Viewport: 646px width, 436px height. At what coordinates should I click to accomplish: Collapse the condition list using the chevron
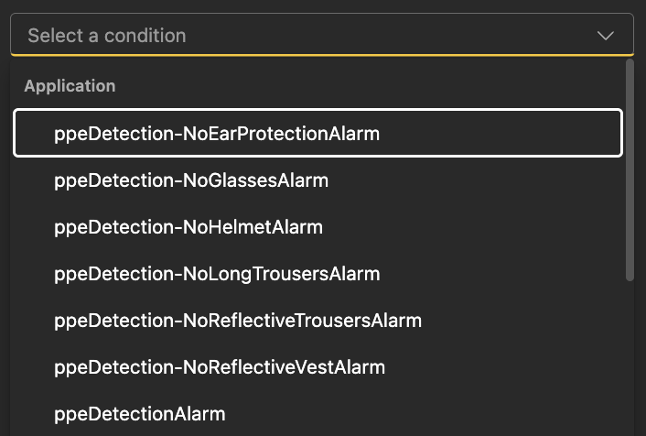click(x=605, y=36)
